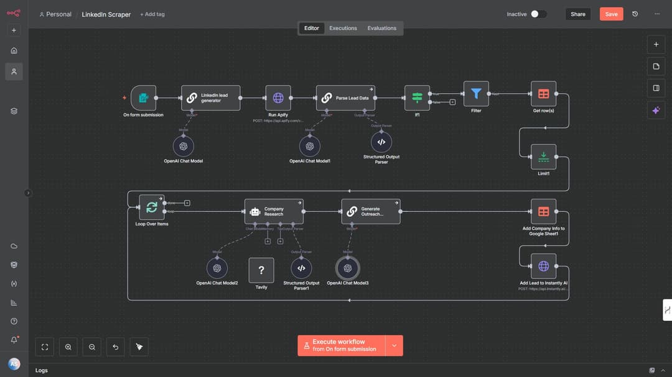This screenshot has height=377, width=672.
Task: Click the Share button
Action: pyautogui.click(x=578, y=14)
